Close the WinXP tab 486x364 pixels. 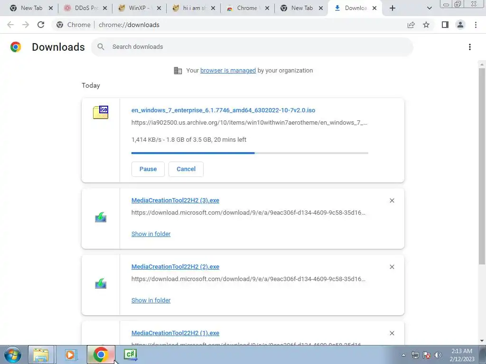click(159, 8)
